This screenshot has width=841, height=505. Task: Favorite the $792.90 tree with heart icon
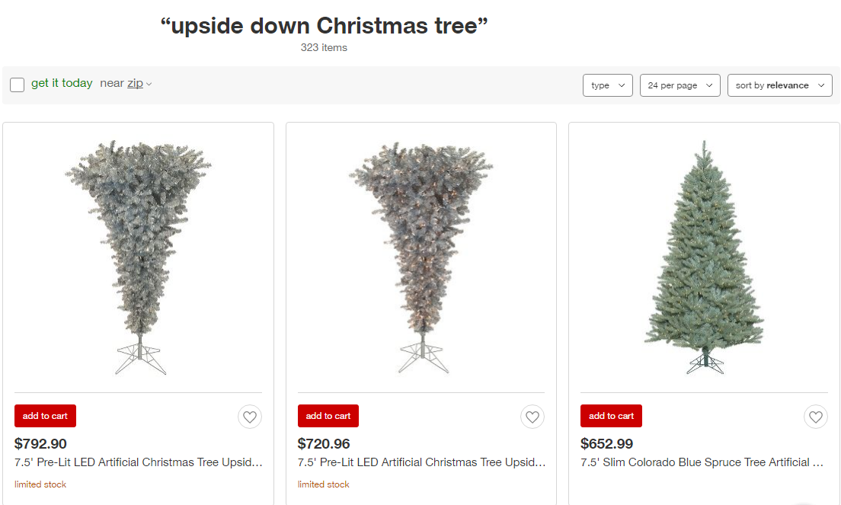249,417
